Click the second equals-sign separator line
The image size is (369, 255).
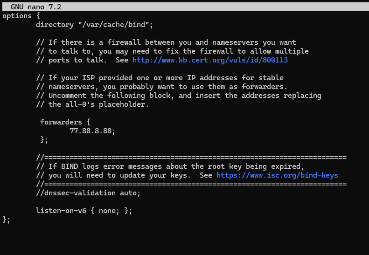191,184
